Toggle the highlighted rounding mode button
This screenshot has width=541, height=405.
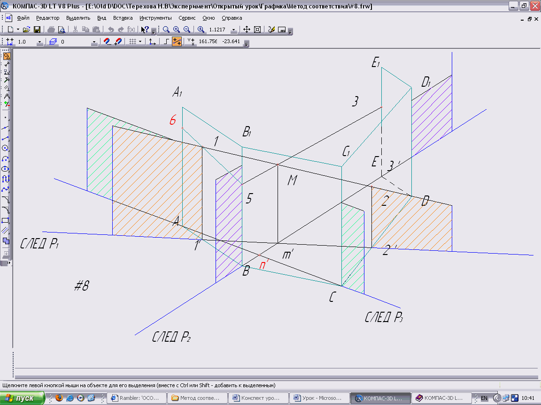177,42
